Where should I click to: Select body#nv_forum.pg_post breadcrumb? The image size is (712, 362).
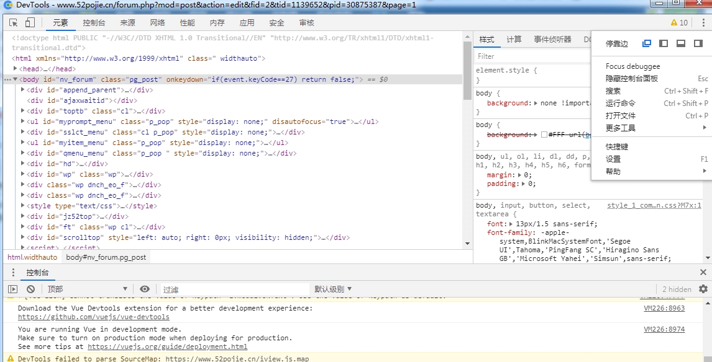(106, 257)
